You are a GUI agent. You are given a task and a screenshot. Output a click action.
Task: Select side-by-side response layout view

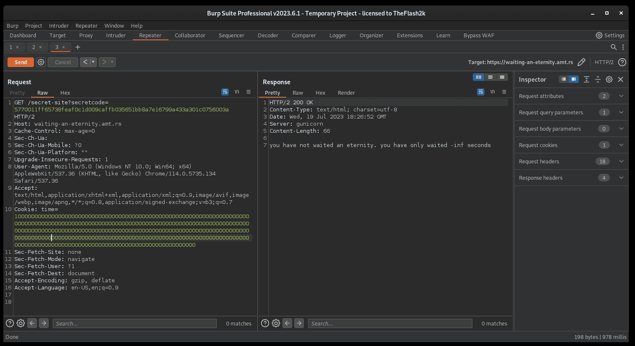click(478, 77)
